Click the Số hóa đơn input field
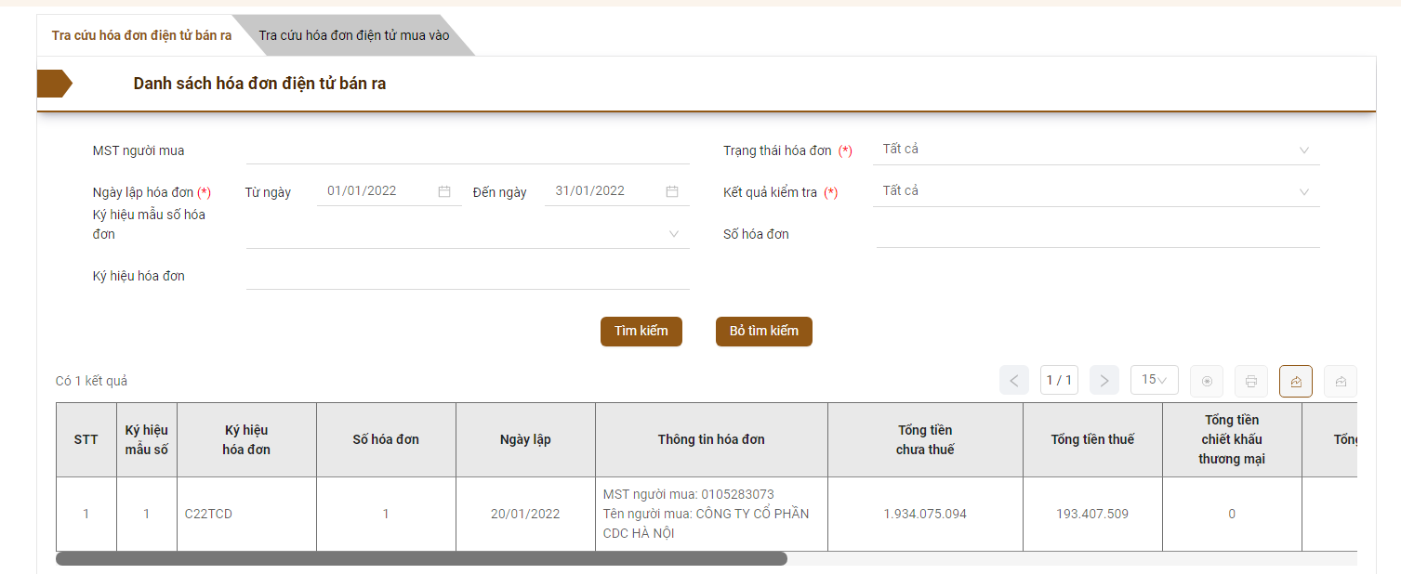Image resolution: width=1401 pixels, height=574 pixels. click(1097, 234)
